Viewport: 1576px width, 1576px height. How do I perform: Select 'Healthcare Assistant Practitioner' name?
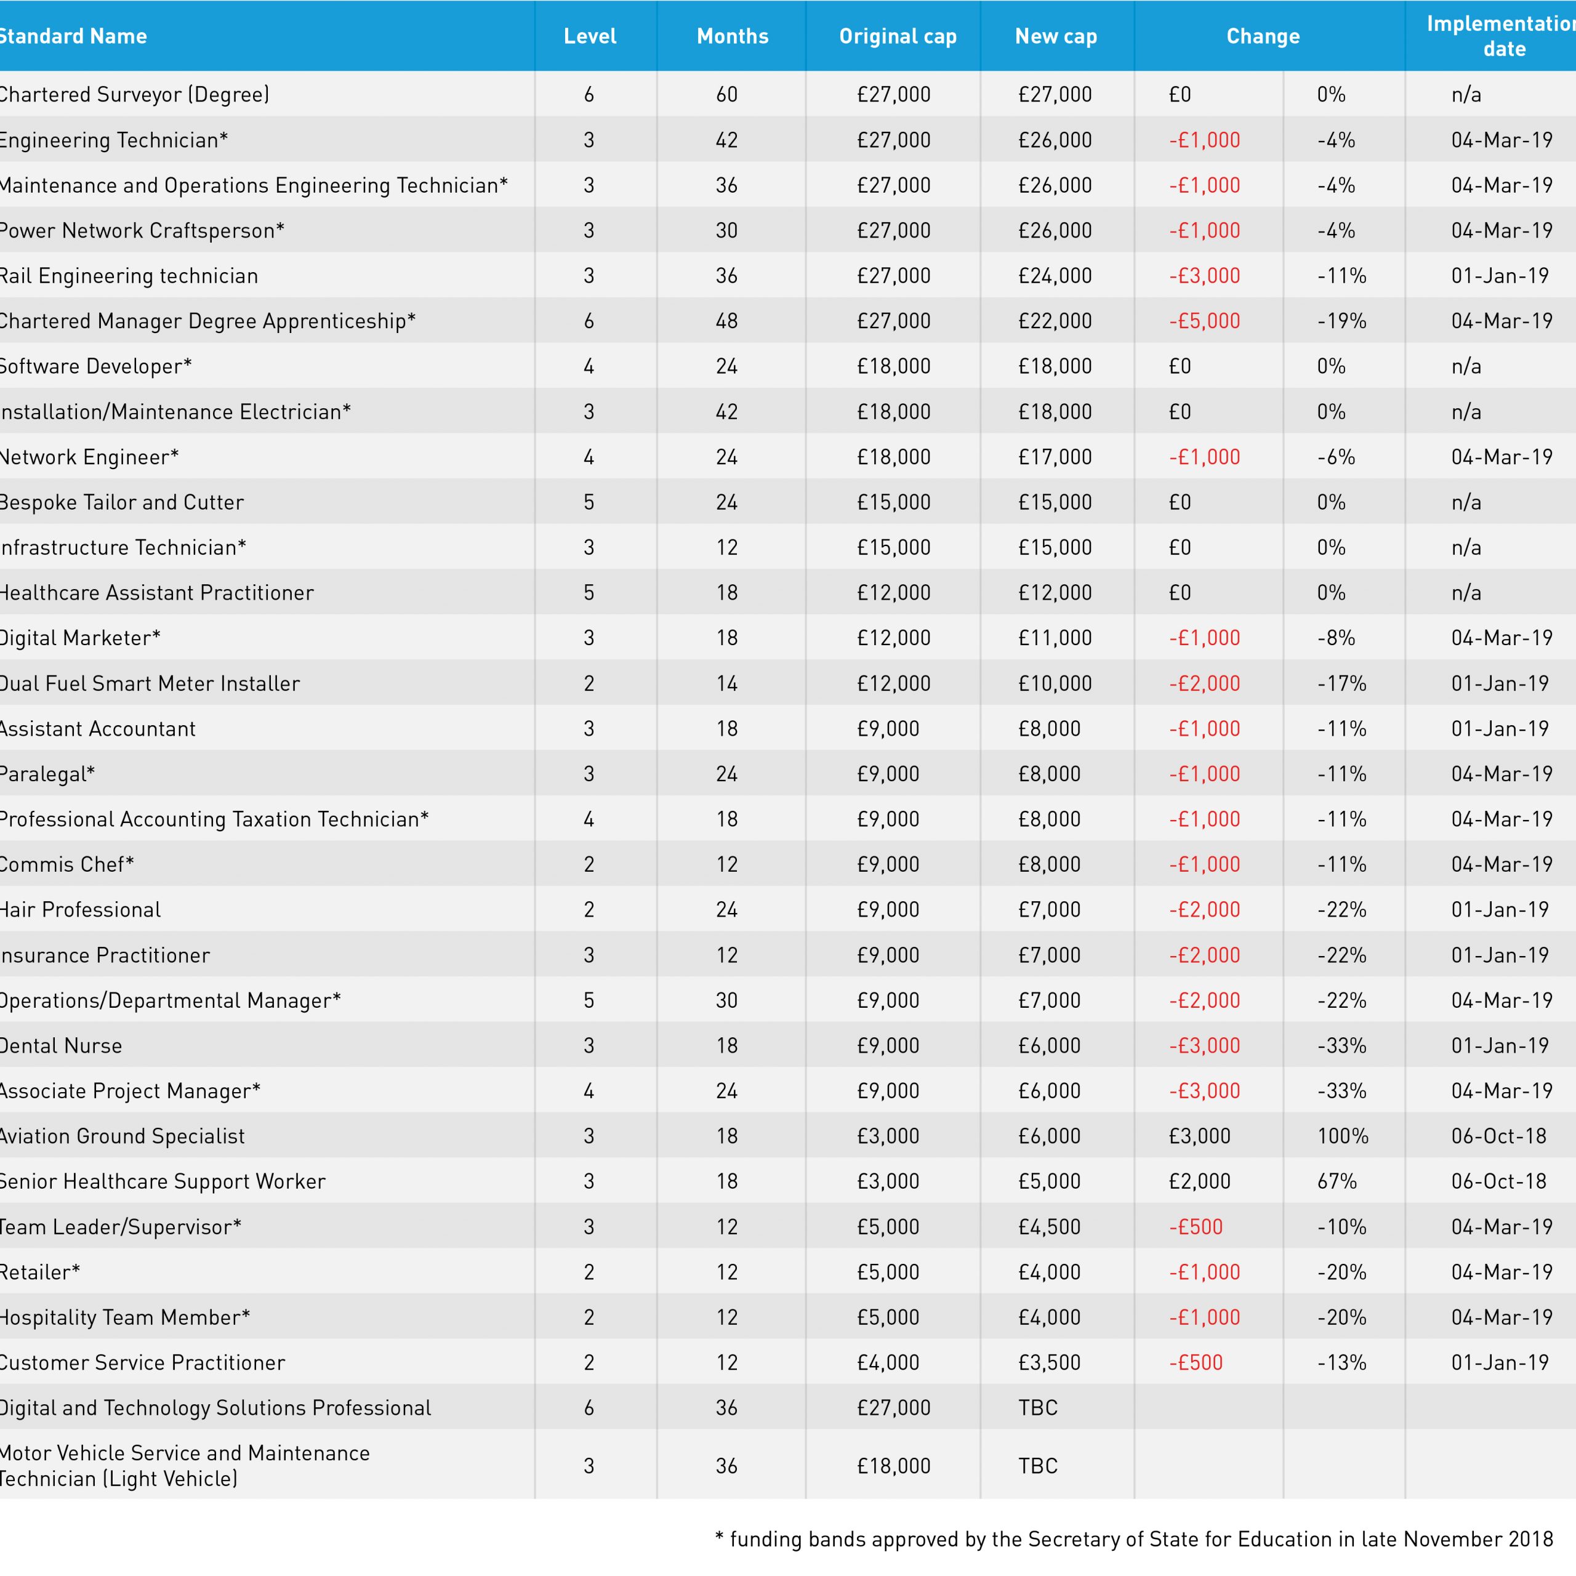[156, 593]
